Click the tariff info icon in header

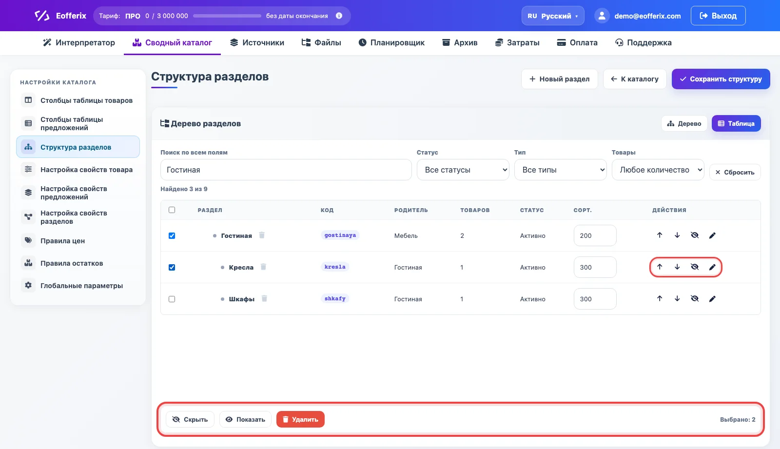[x=339, y=16]
